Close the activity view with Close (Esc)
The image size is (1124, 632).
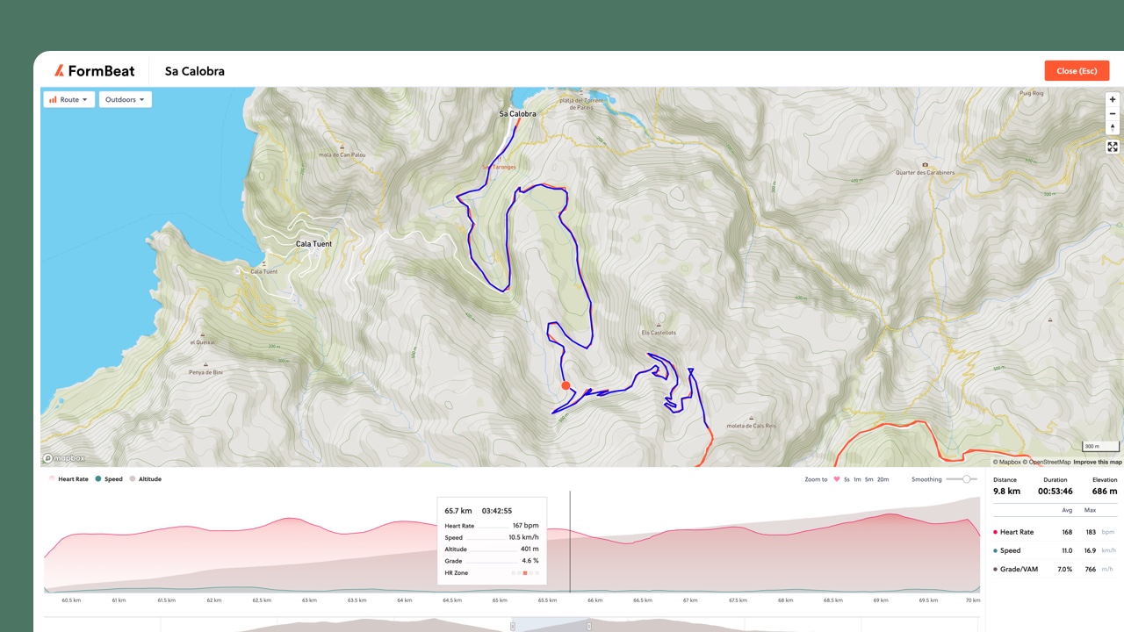coord(1077,71)
